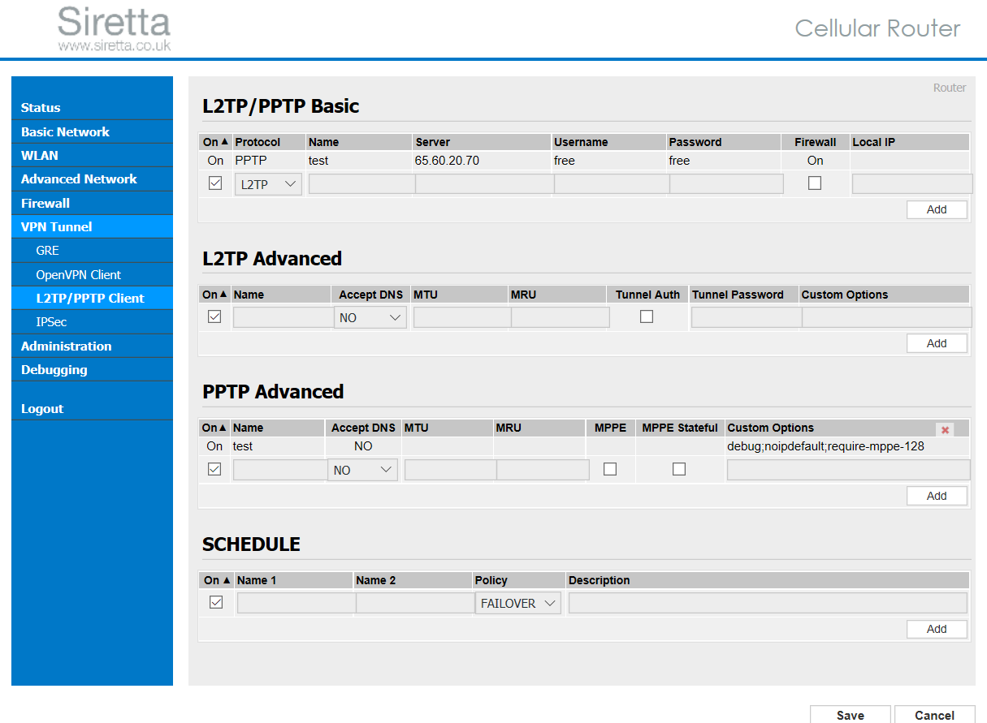Viewport: 987px width, 723px height.
Task: Toggle On checkbox in L2TP/PPTP Basic row
Action: [x=215, y=183]
